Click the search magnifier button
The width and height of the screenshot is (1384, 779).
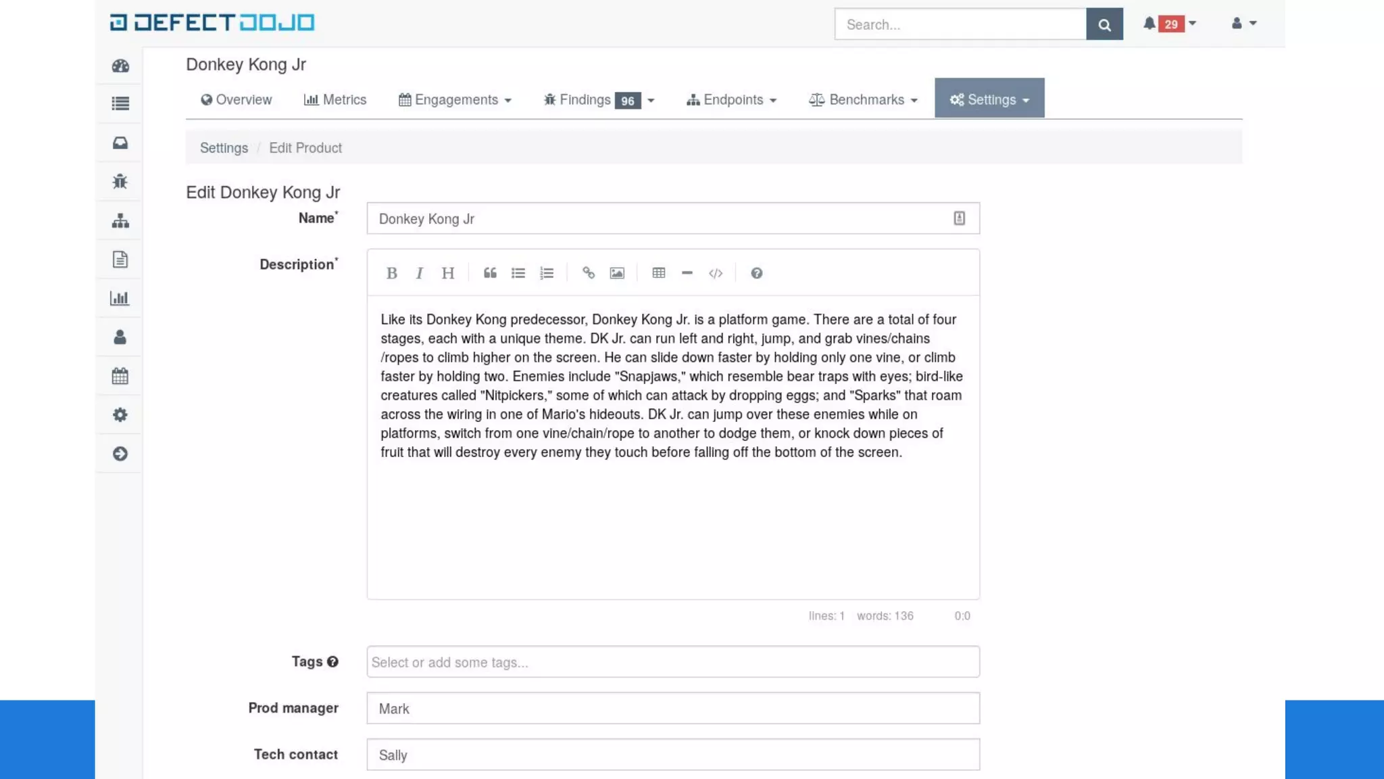(1104, 24)
